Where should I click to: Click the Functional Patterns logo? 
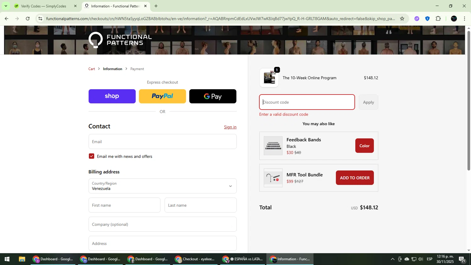(120, 40)
